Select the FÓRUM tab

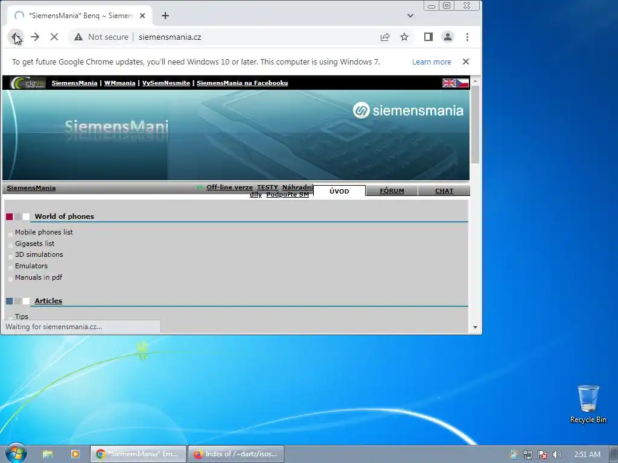coord(392,191)
